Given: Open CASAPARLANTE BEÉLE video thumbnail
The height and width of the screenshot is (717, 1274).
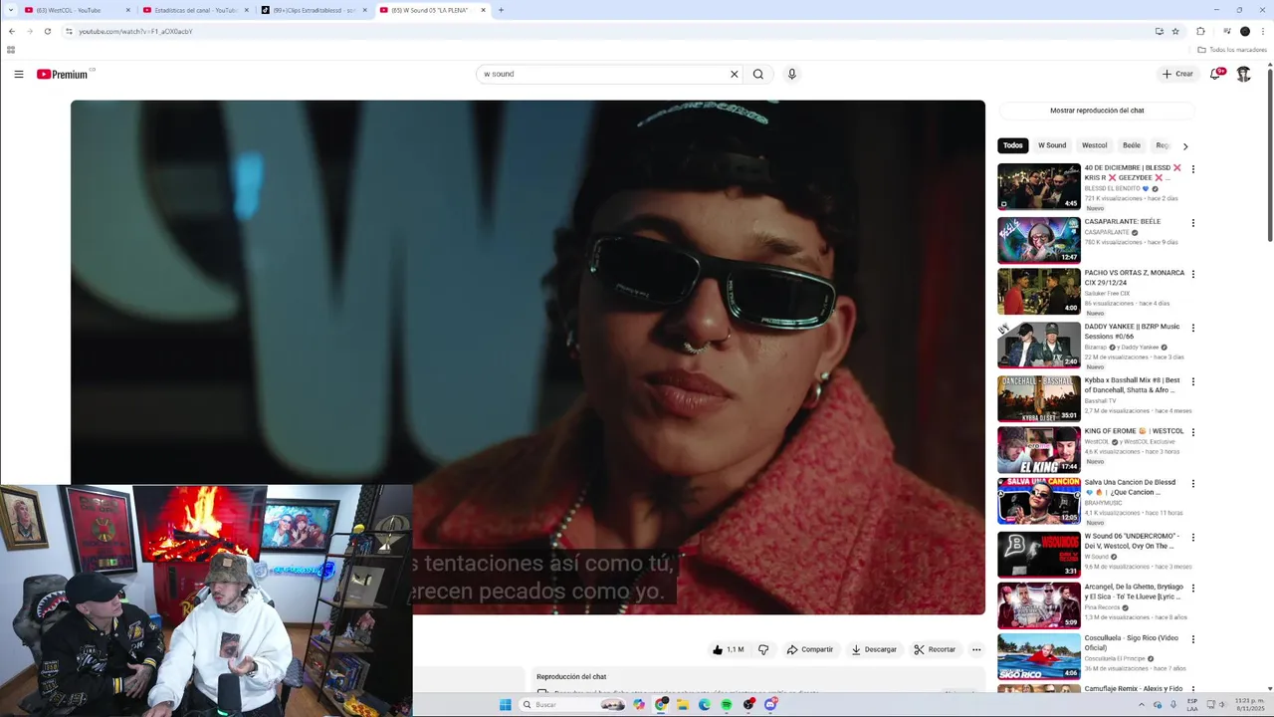Looking at the screenshot, I should [x=1038, y=240].
